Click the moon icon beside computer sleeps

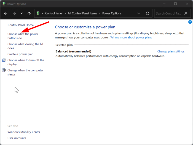[4, 70]
